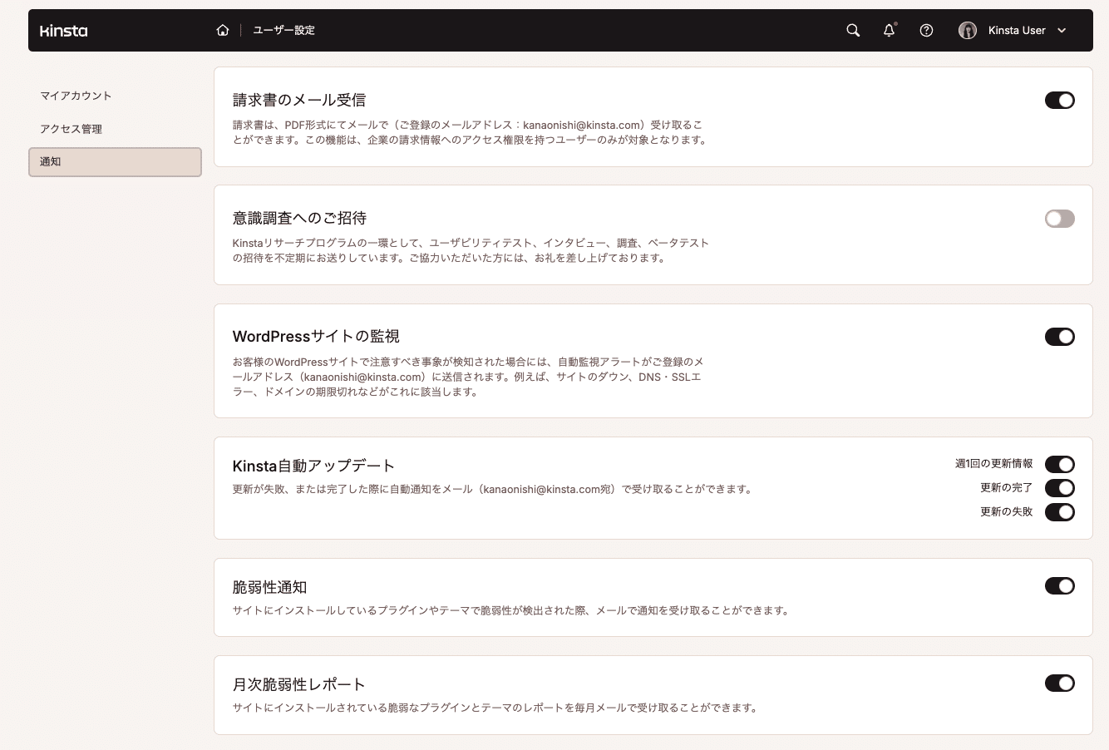Open the help question mark icon
This screenshot has width=1109, height=750.
[x=926, y=30]
